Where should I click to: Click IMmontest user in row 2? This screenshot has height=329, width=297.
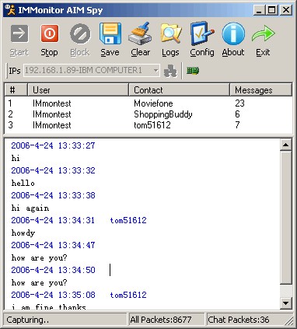(x=52, y=114)
